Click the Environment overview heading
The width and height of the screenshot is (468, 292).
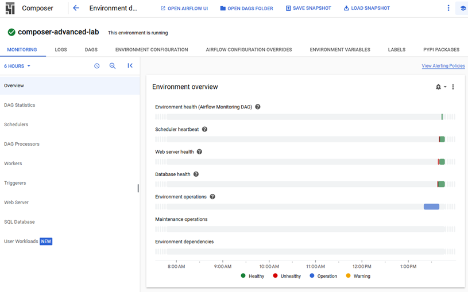point(185,87)
